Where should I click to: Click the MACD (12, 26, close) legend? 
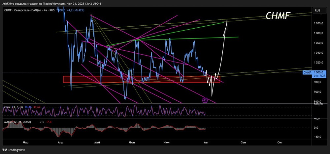tap(17, 122)
